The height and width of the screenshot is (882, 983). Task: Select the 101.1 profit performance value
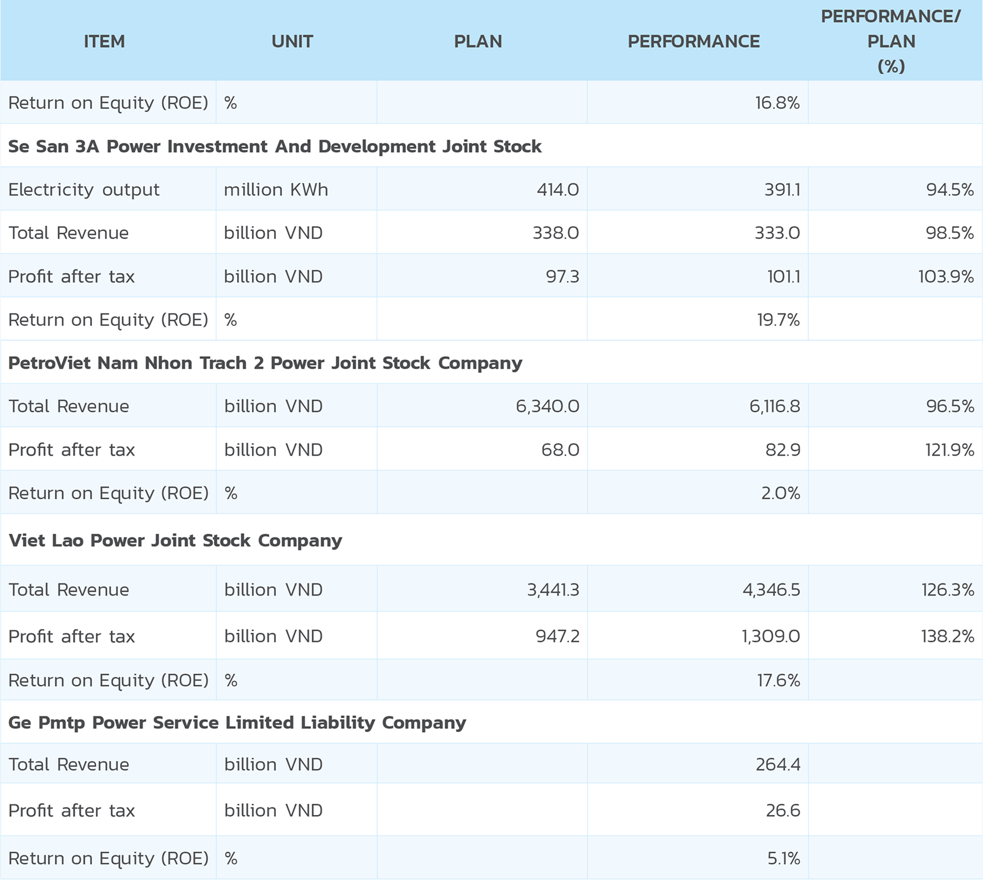pos(784,276)
